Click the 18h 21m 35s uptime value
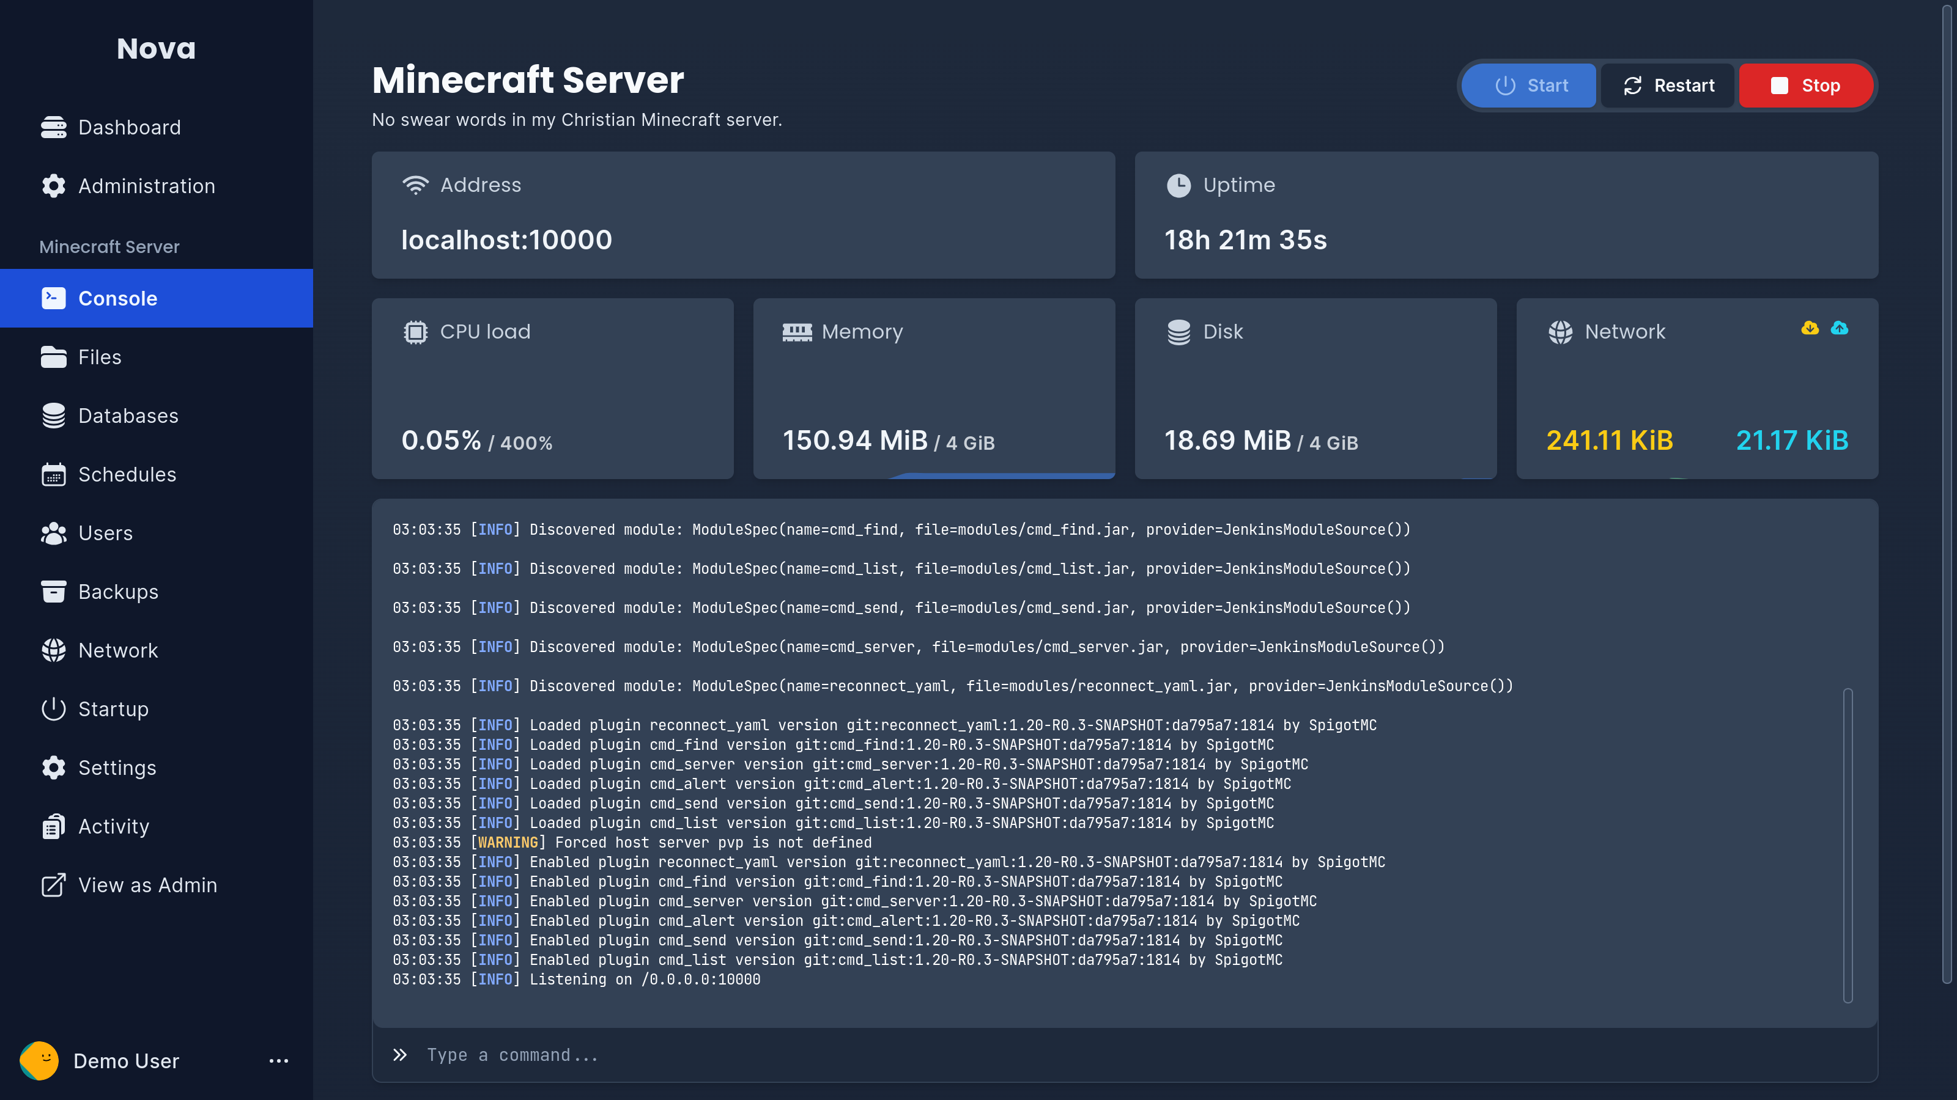1957x1100 pixels. click(1246, 240)
